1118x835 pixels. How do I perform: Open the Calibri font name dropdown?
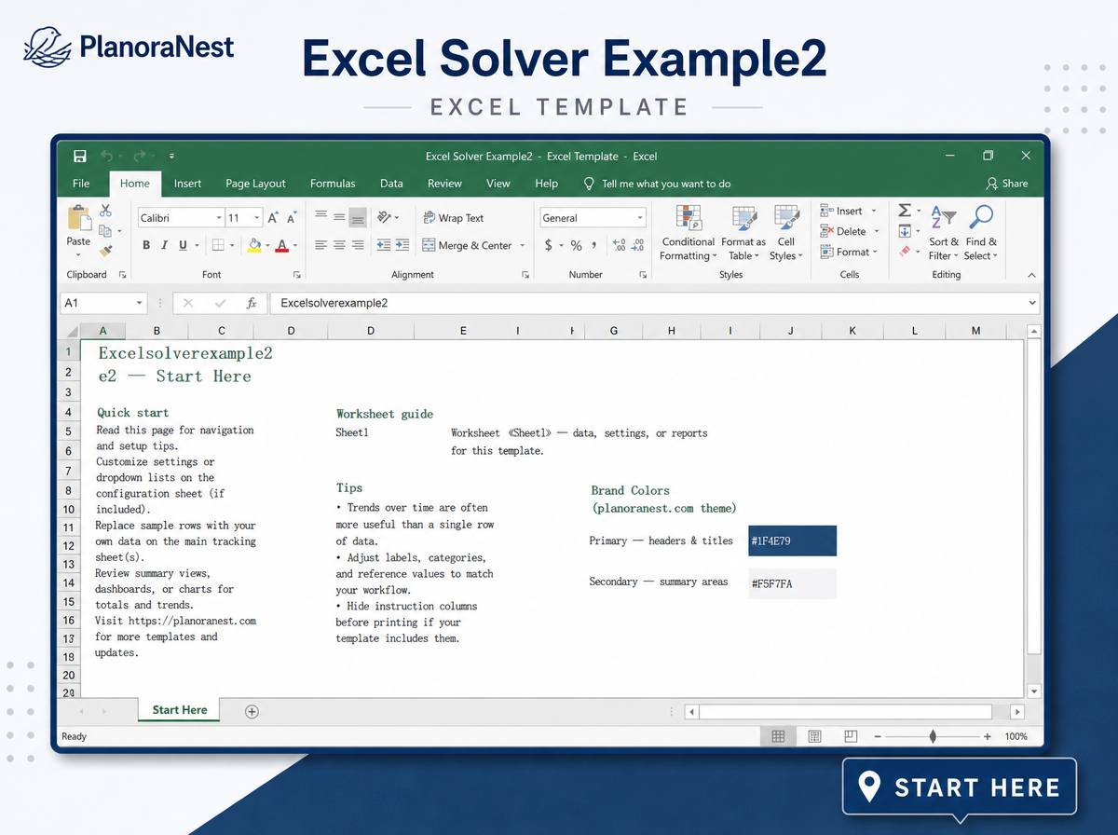(x=219, y=218)
